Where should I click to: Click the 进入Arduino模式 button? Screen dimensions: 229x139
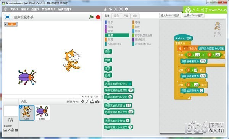170,16
